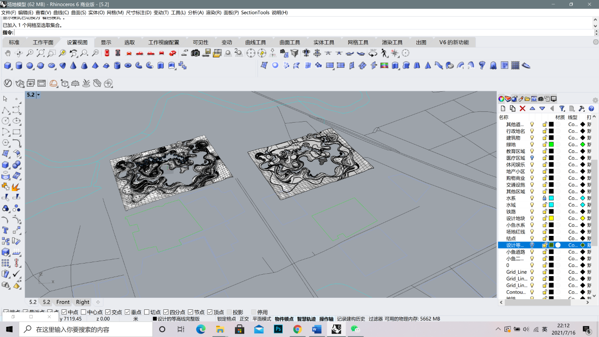This screenshot has height=337, width=599.
Task: Toggle the 交点 osnap checkbox
Action: [x=108, y=312]
